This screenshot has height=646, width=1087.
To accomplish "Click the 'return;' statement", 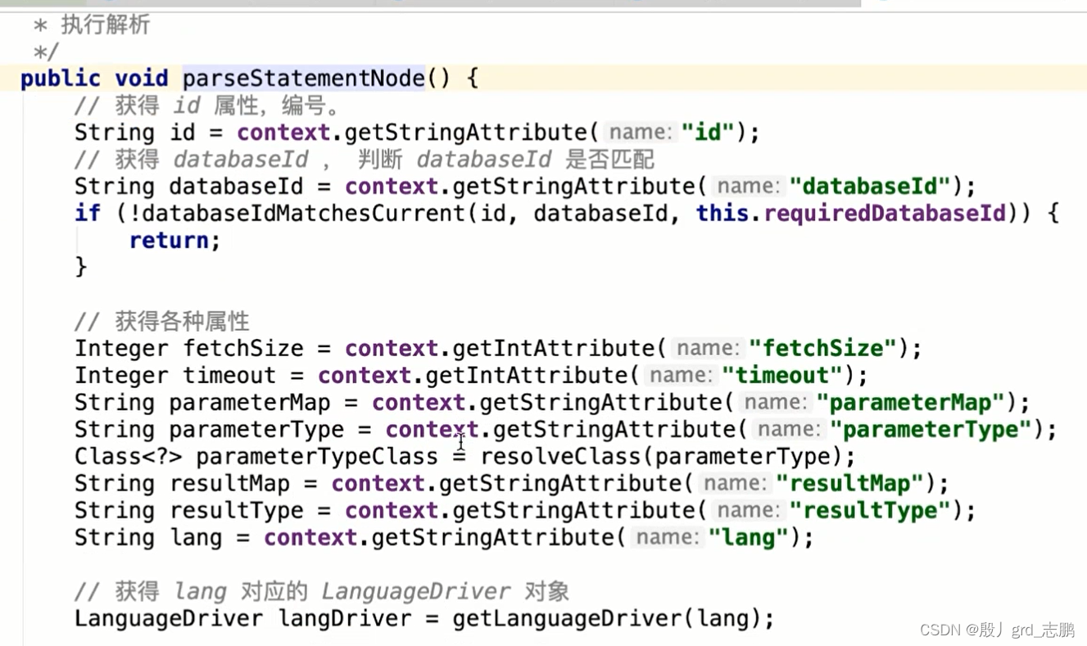I will click(174, 240).
